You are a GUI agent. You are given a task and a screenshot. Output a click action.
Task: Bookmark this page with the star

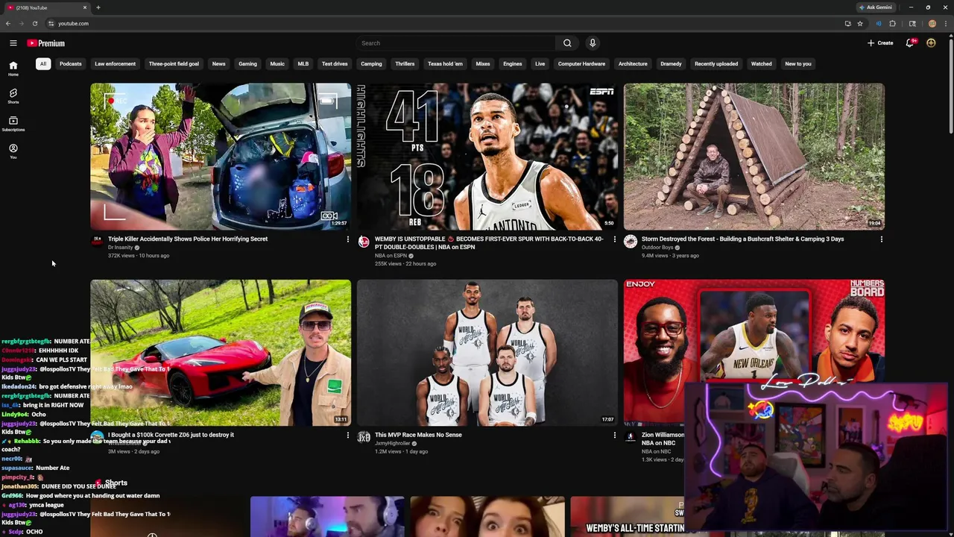859,24
